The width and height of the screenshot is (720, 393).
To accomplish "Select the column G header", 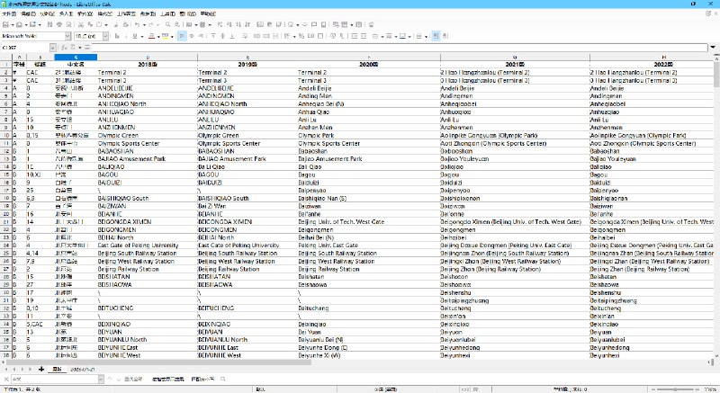I will click(x=513, y=57).
